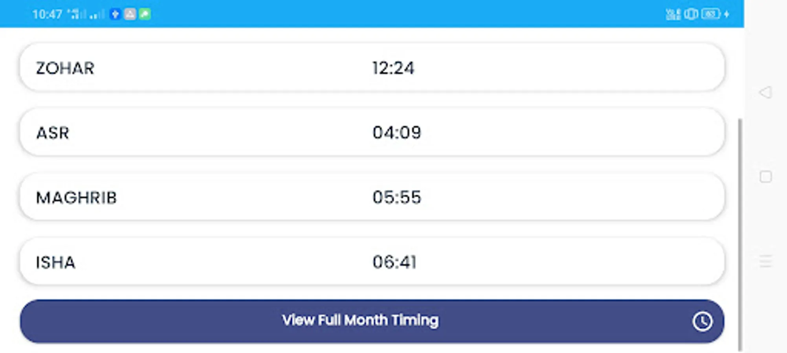
Task: Tap the VoLTE indicator in status bar
Action: [x=673, y=15]
